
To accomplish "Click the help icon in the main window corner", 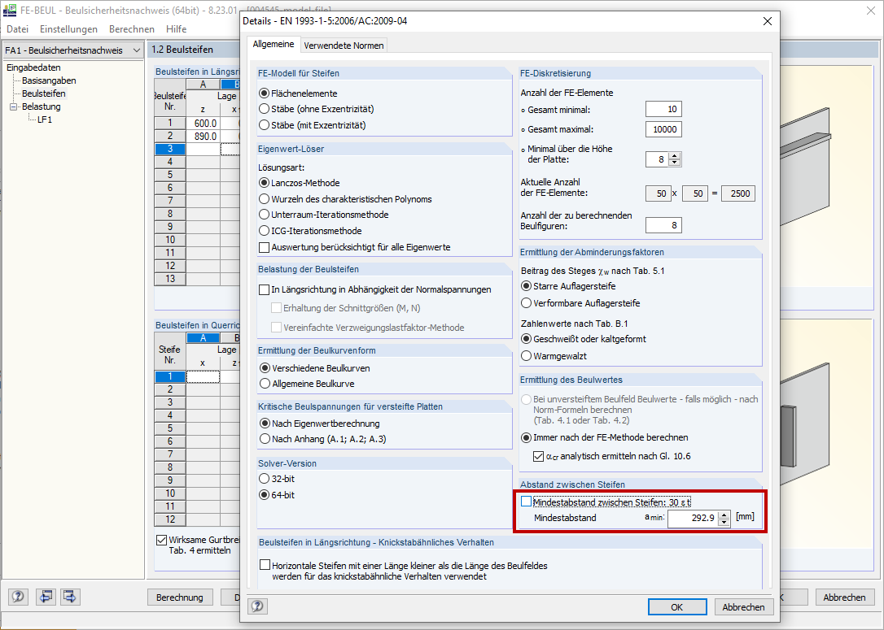I will point(17,597).
